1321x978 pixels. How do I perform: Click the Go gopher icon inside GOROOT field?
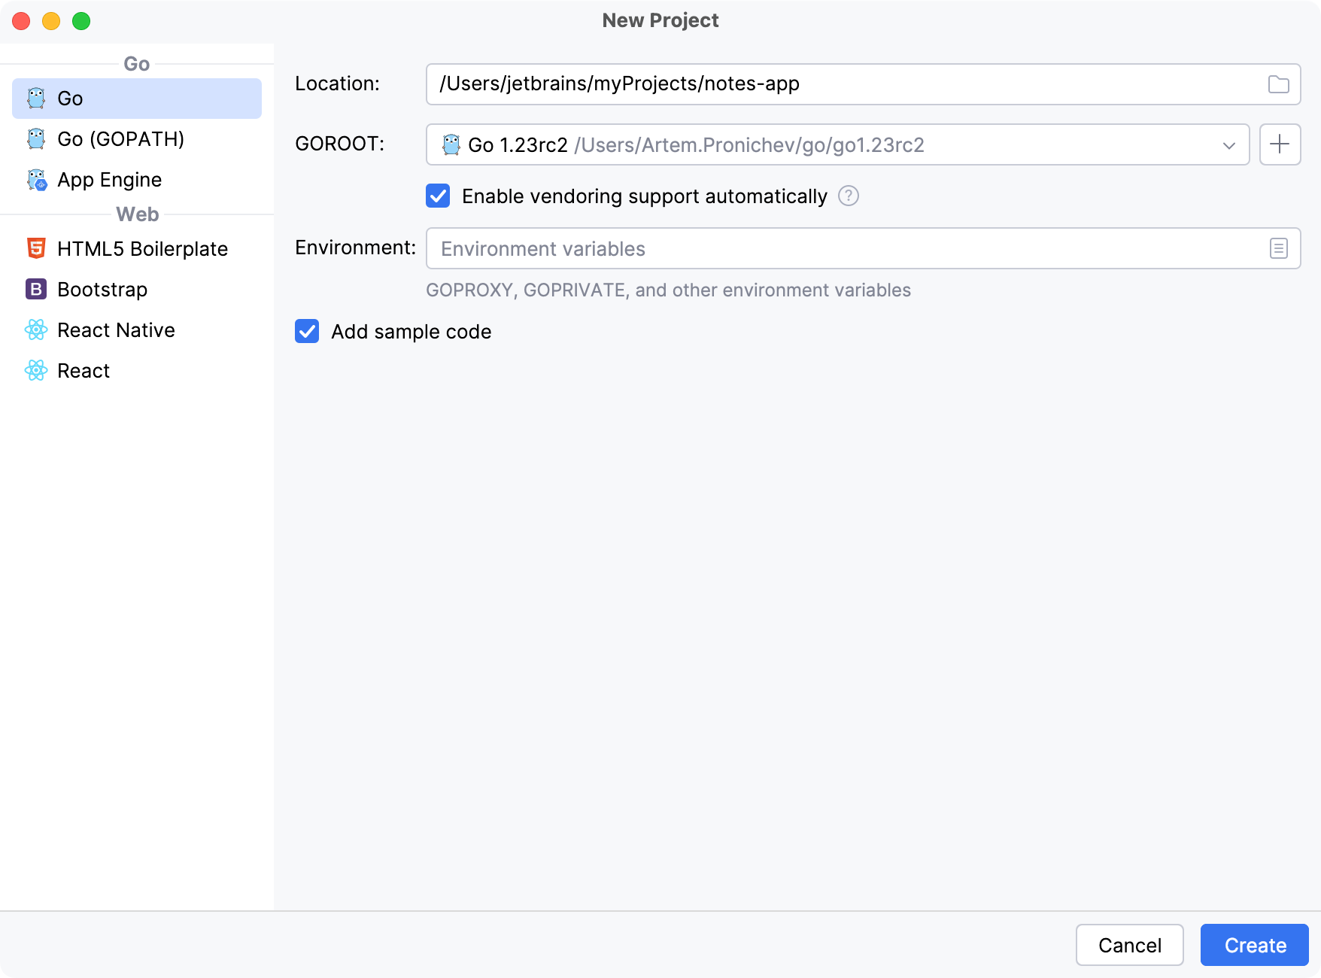[x=451, y=144]
